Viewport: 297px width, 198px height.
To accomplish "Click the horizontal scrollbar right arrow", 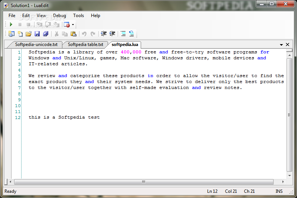I will pyautogui.click(x=283, y=182).
